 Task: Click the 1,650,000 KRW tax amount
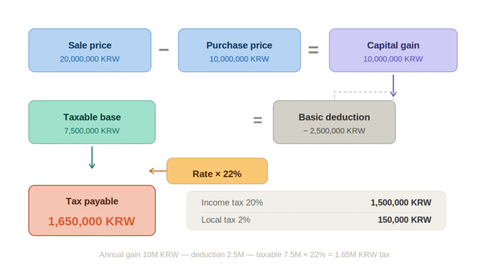[x=92, y=221]
